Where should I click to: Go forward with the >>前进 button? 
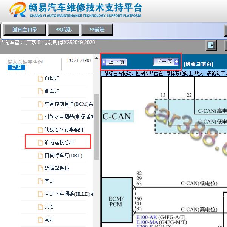click(97, 30)
